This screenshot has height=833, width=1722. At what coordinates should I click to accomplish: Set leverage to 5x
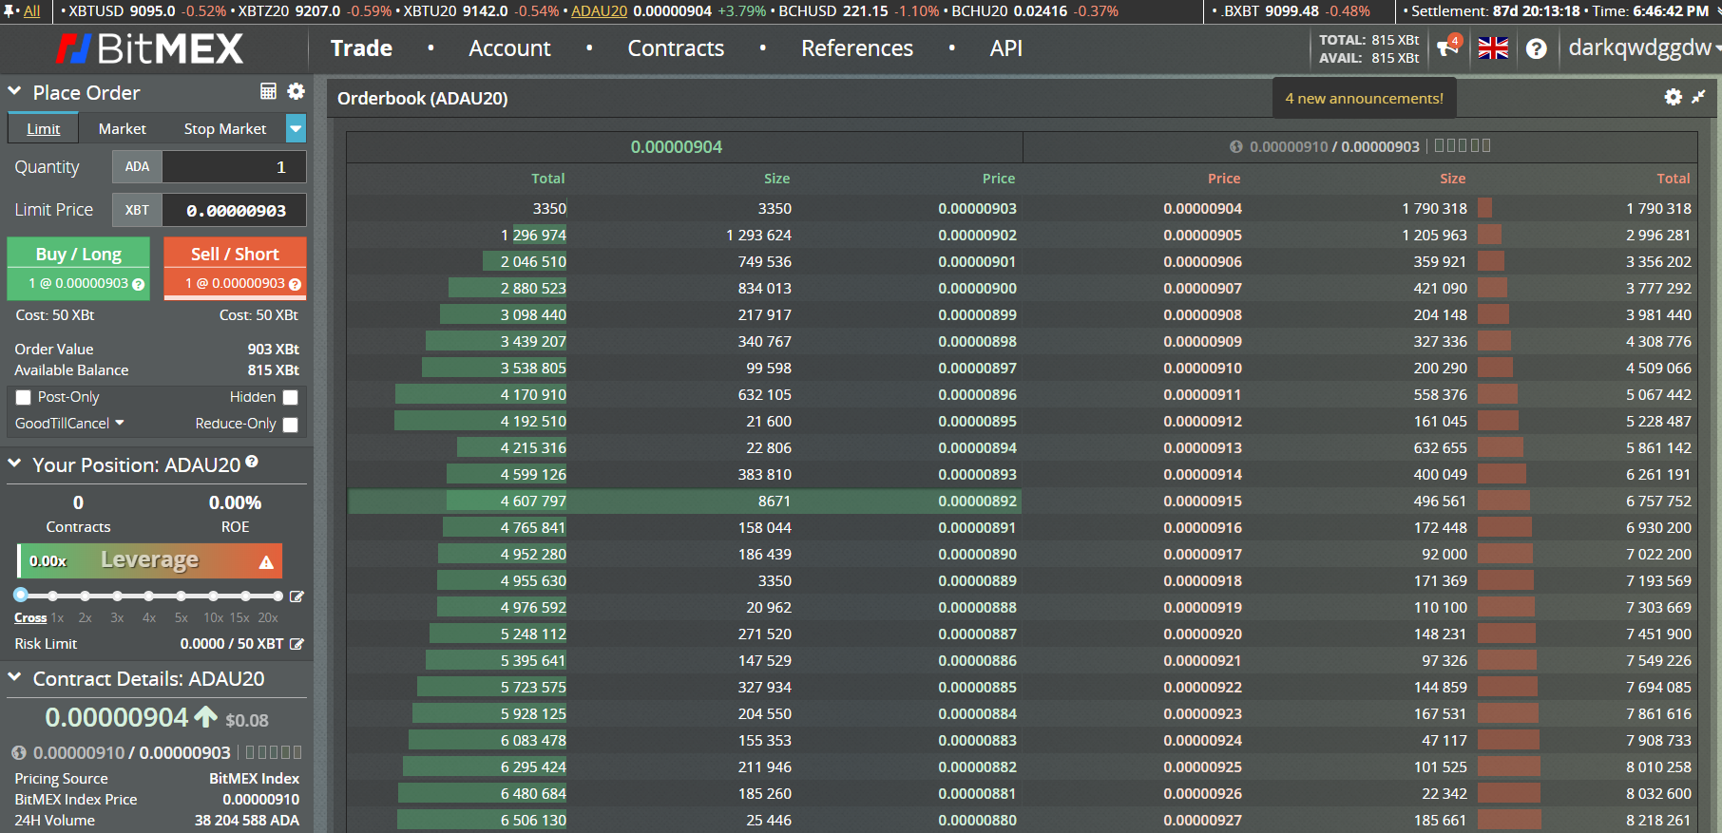[x=182, y=617]
